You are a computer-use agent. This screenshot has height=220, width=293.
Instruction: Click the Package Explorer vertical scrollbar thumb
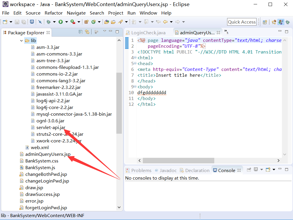(119, 103)
